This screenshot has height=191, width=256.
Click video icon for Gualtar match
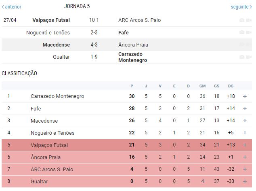pyautogui.click(x=248, y=57)
